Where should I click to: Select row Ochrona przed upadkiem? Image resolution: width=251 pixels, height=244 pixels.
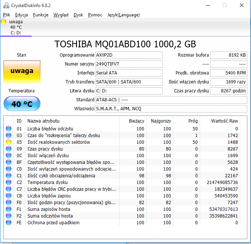[x=122, y=222]
